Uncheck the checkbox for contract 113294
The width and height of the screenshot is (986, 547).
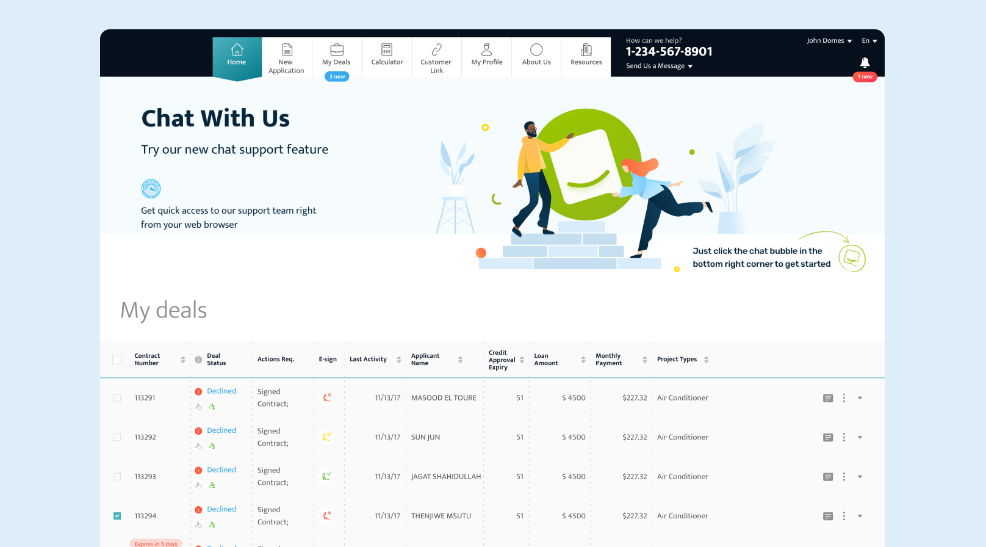click(x=117, y=516)
